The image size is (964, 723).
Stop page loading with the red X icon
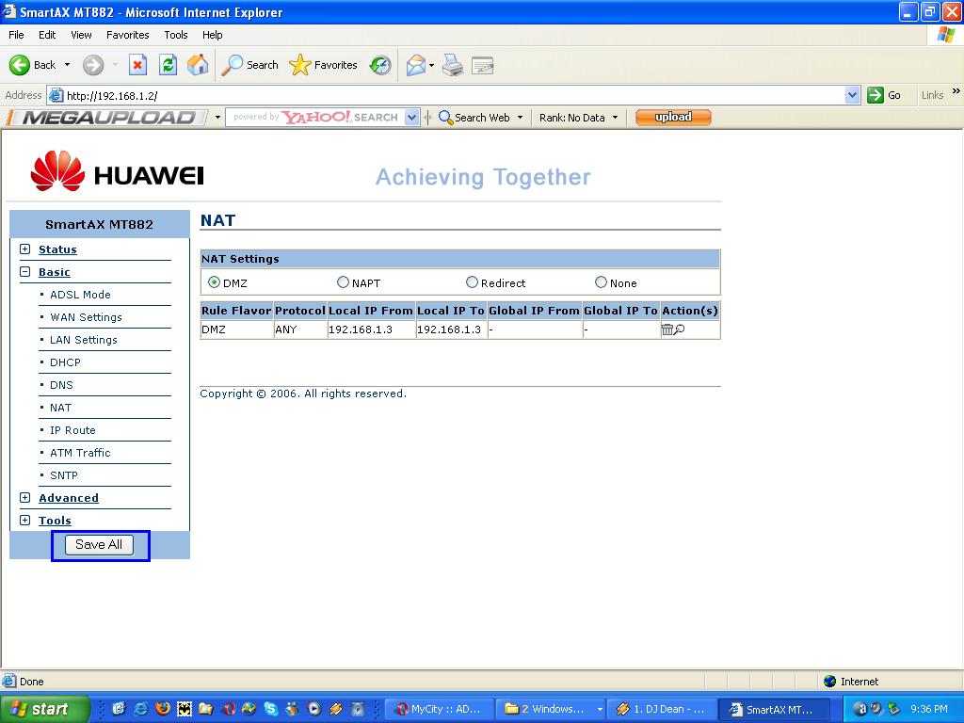[137, 65]
